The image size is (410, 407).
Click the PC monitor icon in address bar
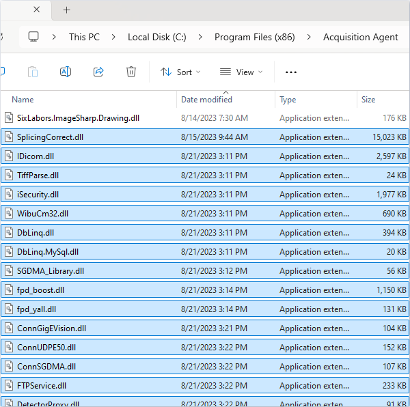pyautogui.click(x=33, y=37)
